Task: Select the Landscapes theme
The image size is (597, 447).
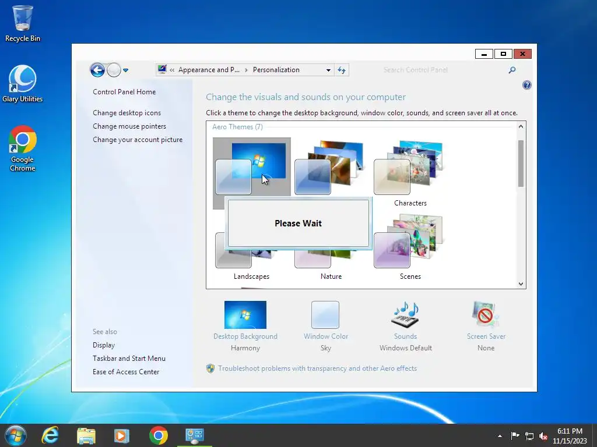Action: click(251, 276)
